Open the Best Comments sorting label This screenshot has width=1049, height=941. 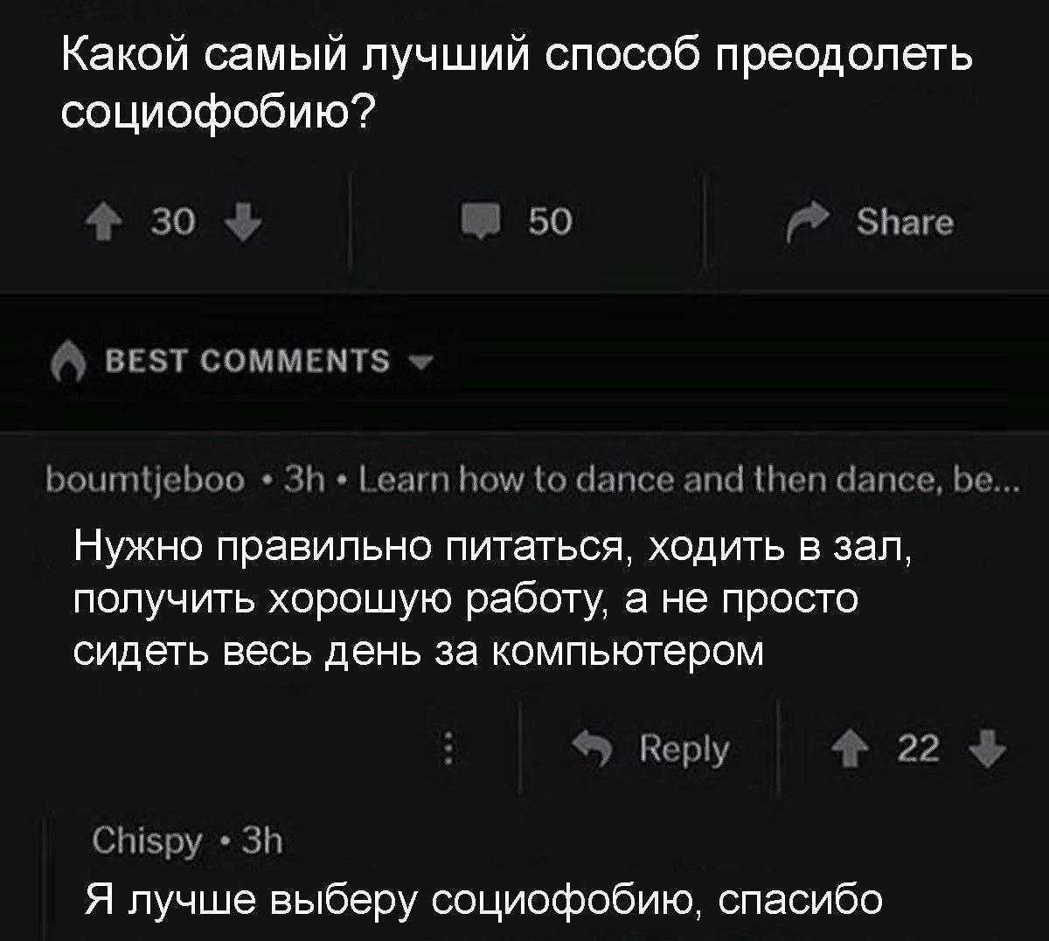pos(247,360)
